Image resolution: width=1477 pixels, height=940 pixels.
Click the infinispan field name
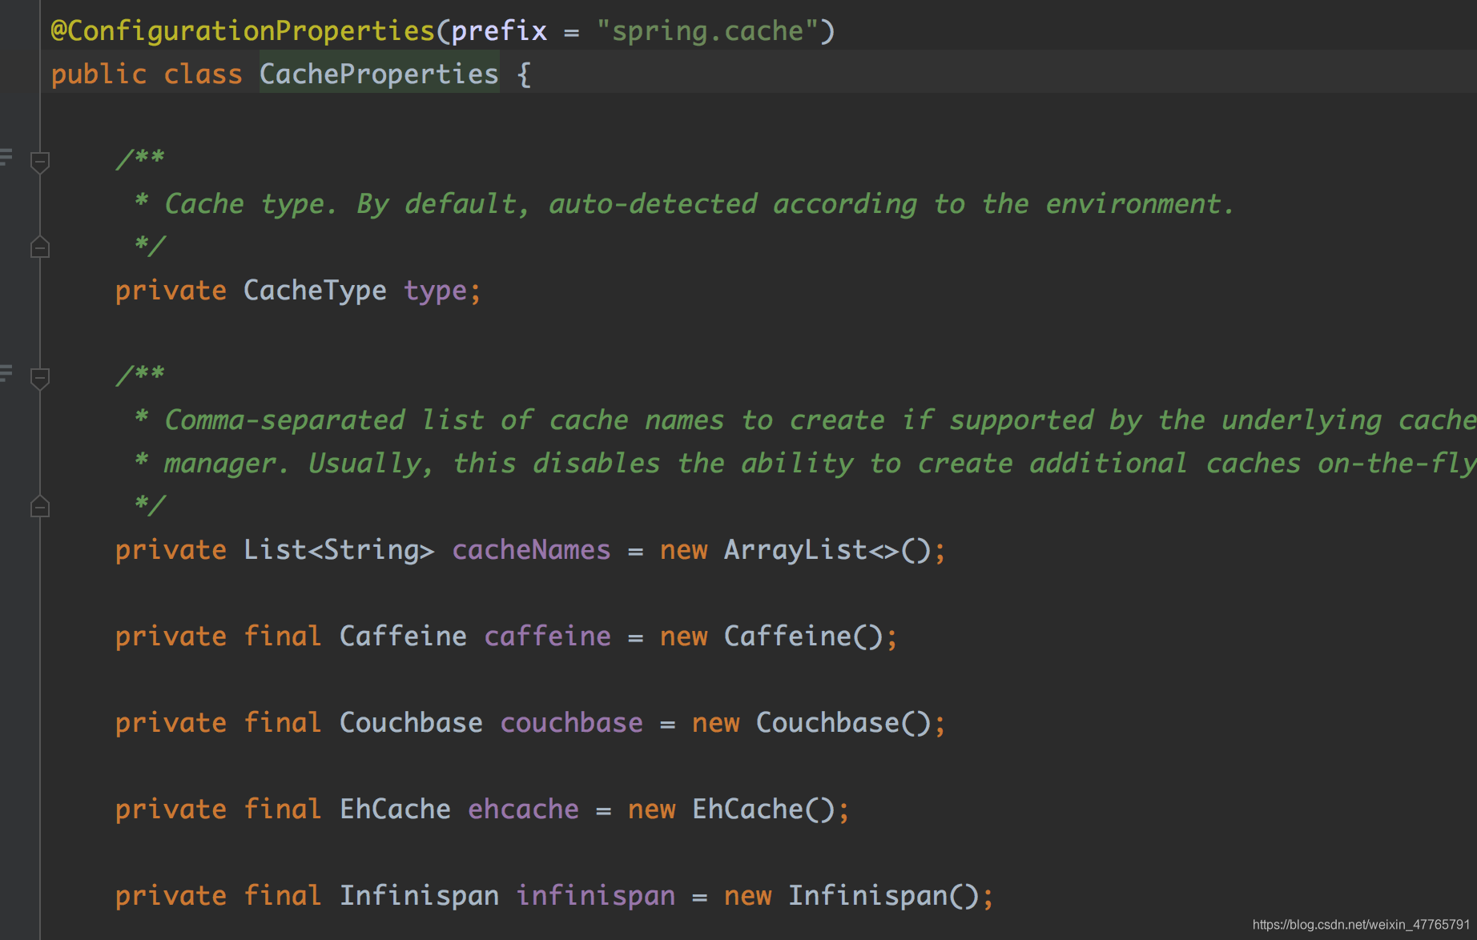tap(595, 895)
